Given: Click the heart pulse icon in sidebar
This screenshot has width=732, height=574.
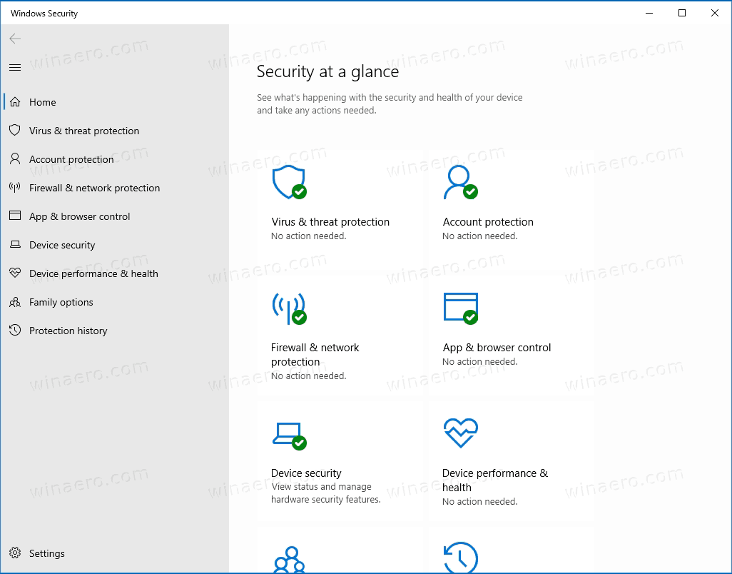Looking at the screenshot, I should pos(15,273).
